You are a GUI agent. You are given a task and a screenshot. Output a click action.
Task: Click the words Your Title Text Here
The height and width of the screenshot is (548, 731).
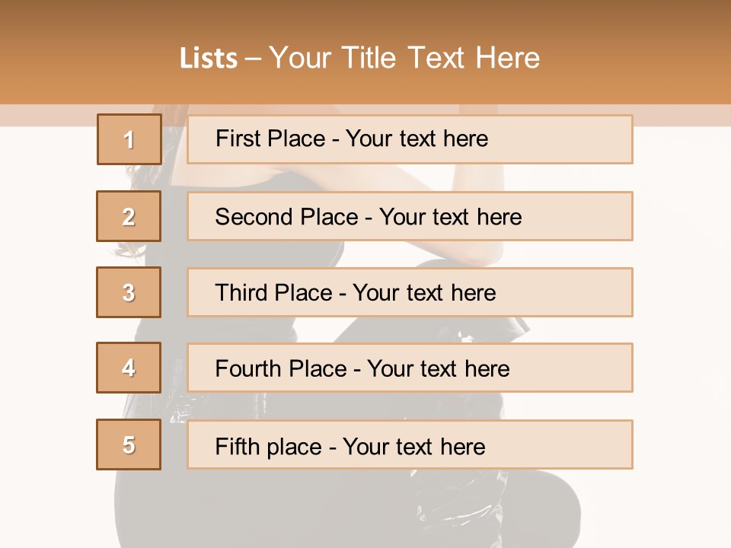(x=404, y=58)
